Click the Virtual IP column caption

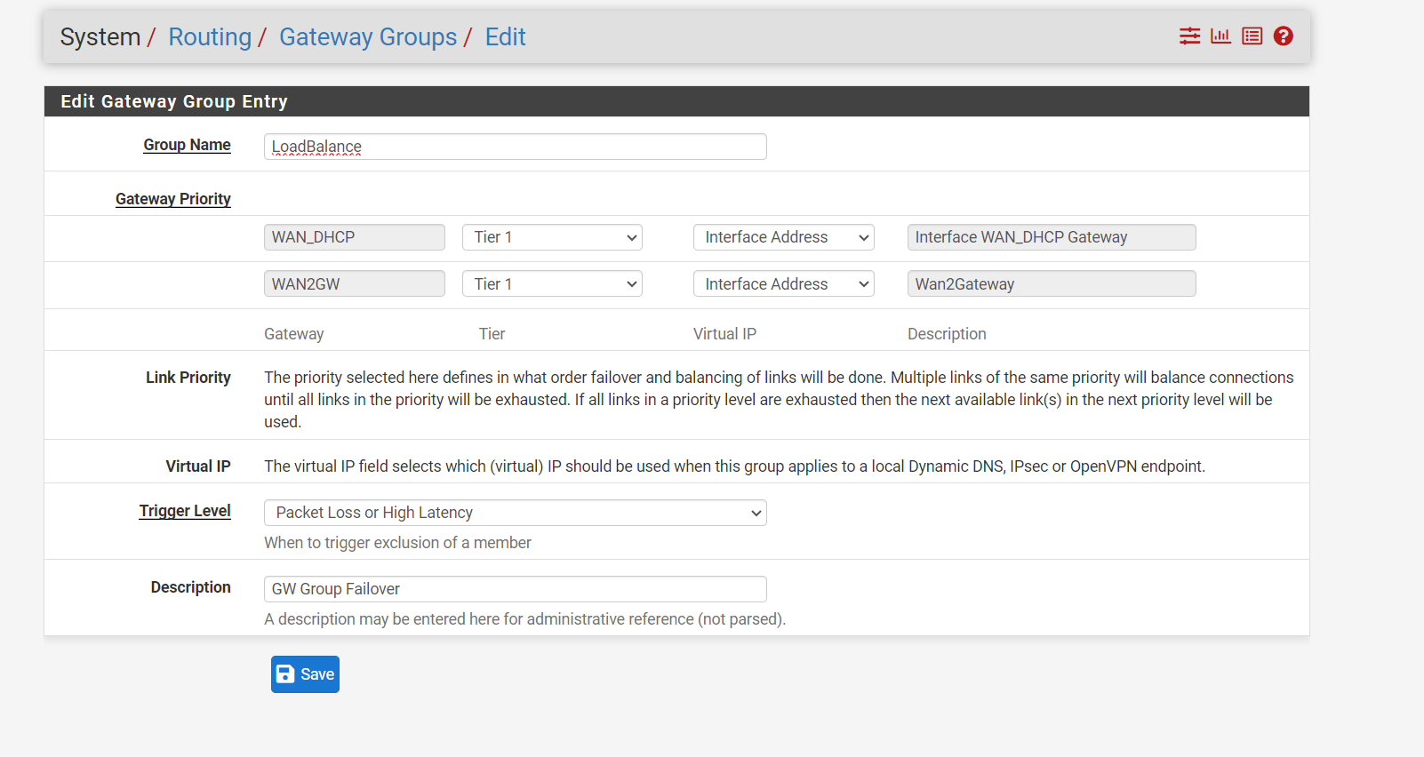coord(725,334)
